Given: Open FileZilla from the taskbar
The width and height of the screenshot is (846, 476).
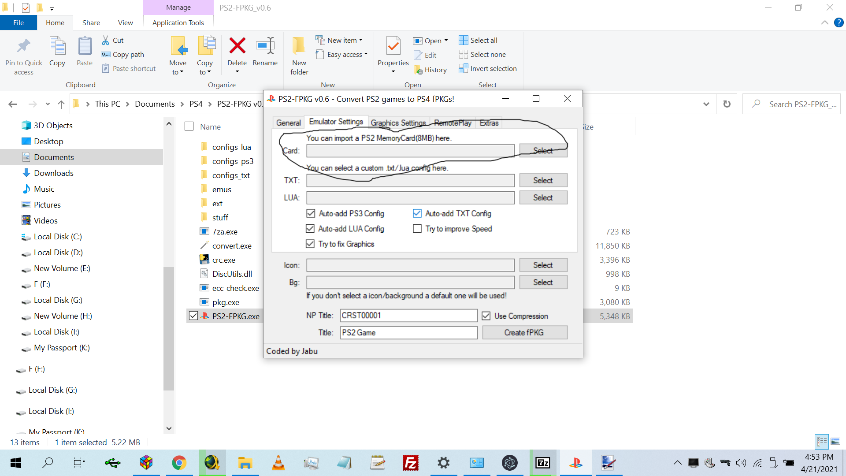Looking at the screenshot, I should pyautogui.click(x=411, y=463).
